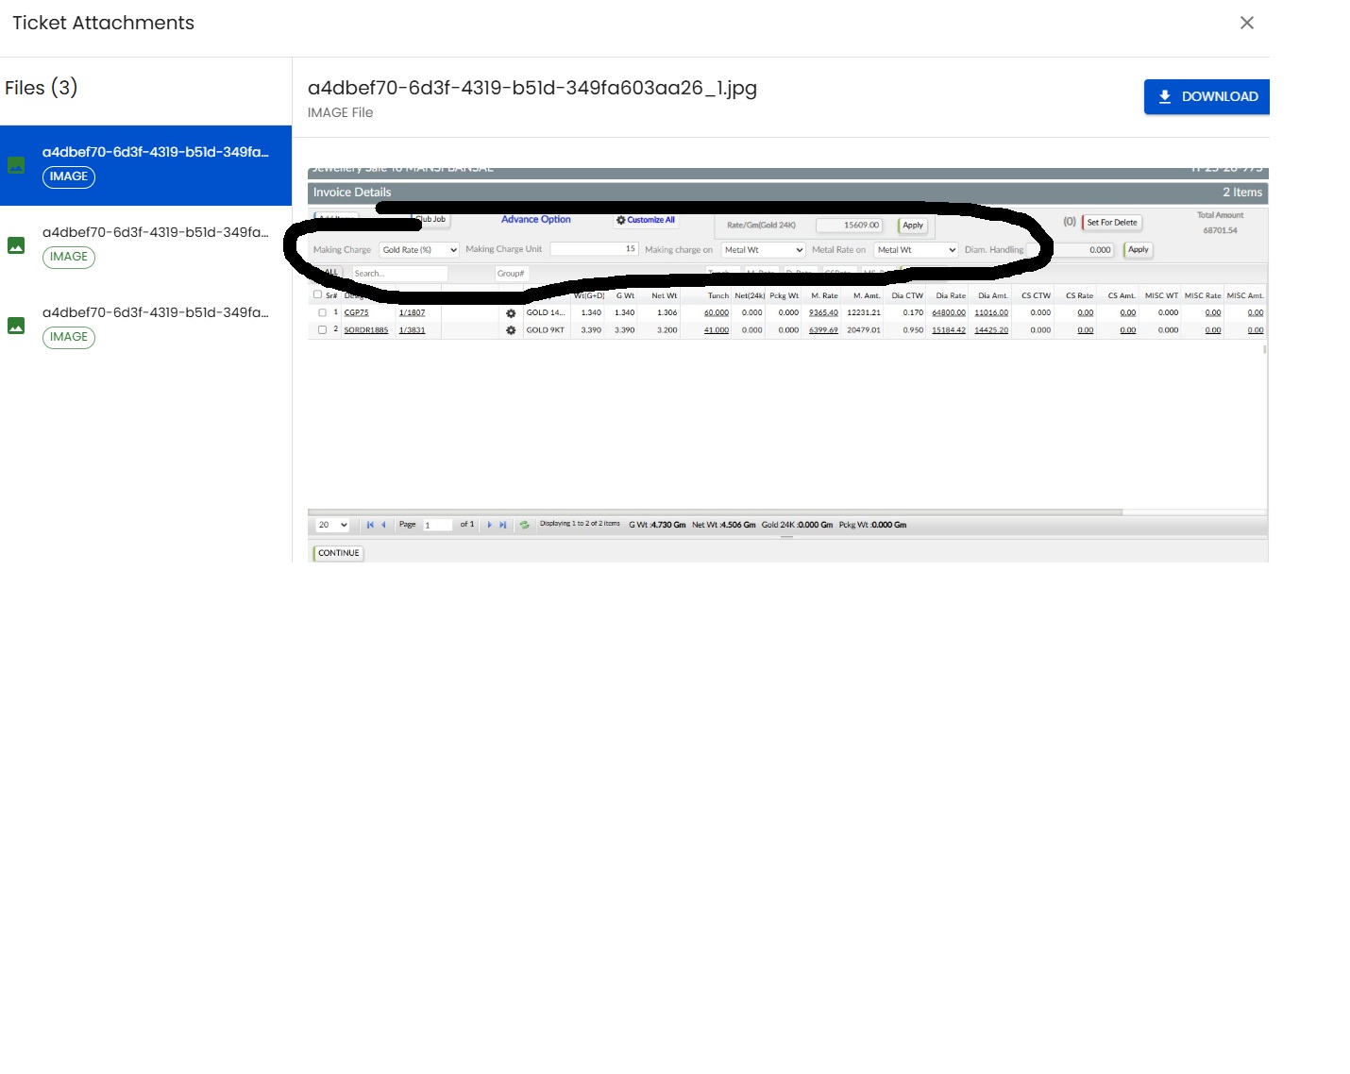1350x1074 pixels.
Task: Click the image icon of the third attachment
Action: coord(16,326)
